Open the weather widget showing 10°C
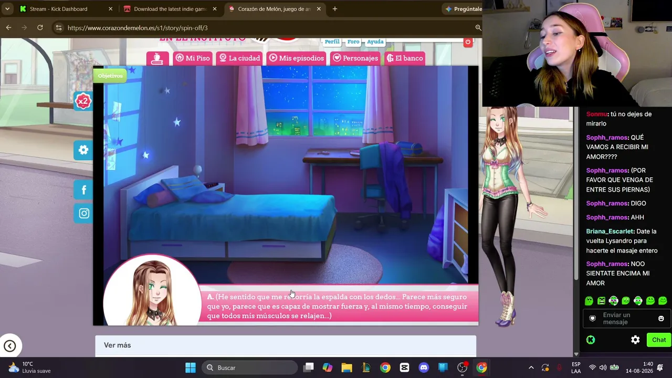Image resolution: width=672 pixels, height=378 pixels. [29, 367]
